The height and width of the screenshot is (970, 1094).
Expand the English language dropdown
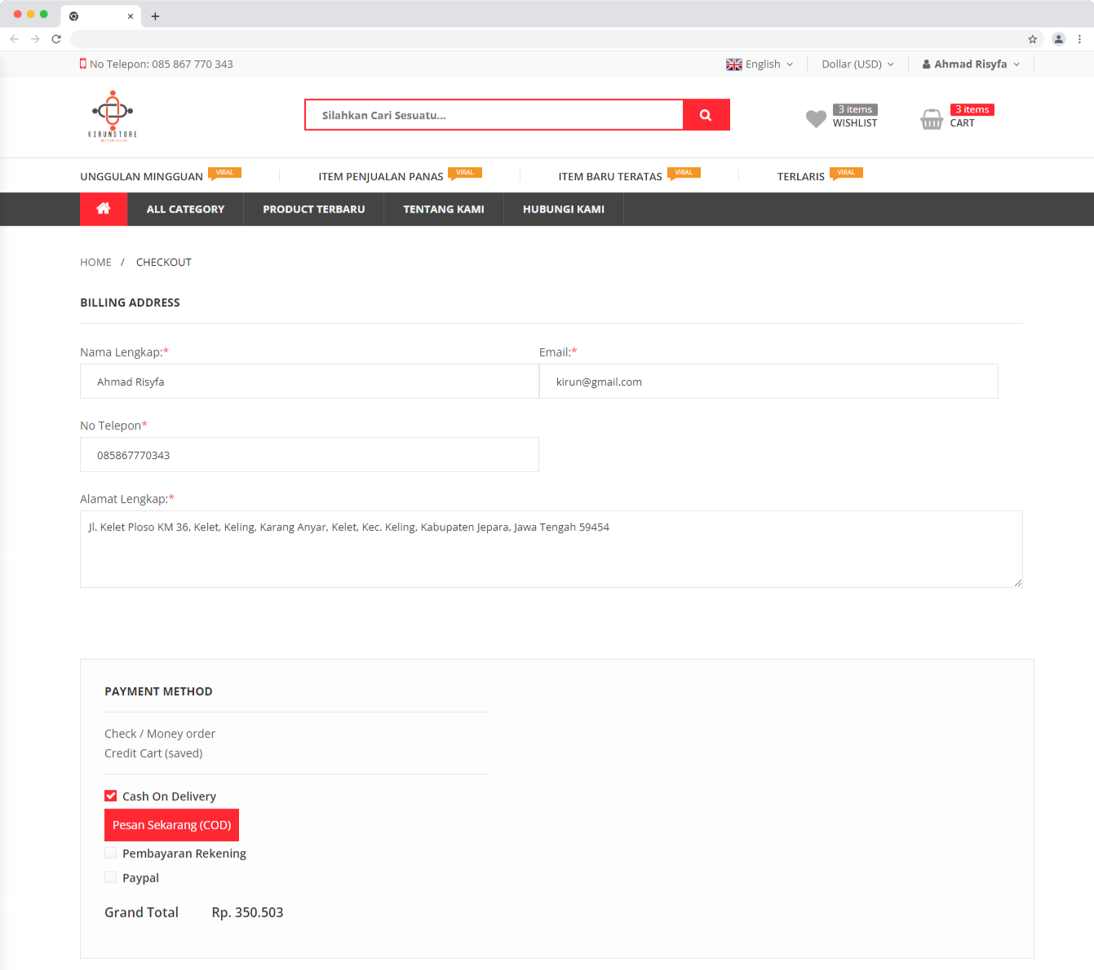point(760,64)
